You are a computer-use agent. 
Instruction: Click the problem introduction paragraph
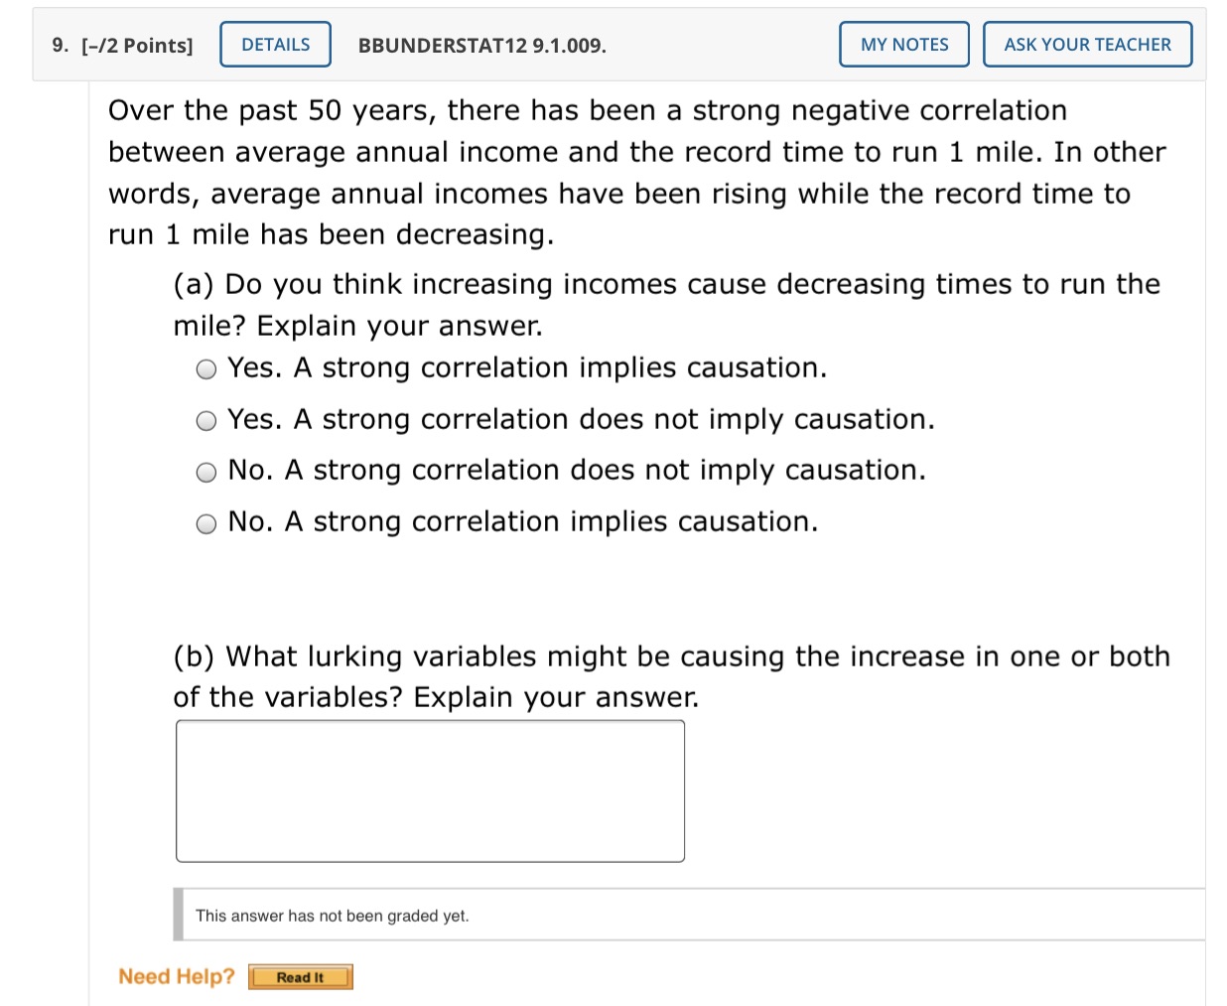click(635, 172)
